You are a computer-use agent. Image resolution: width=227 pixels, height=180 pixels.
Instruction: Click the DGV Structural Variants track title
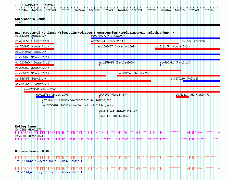[95, 33]
